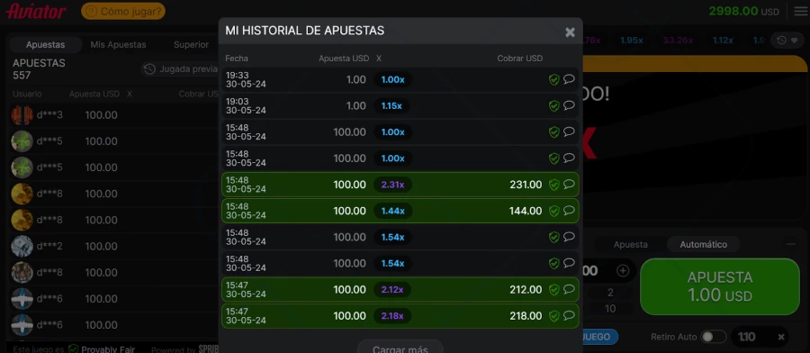Open chat bubble icon for 19:33 bet
The image size is (810, 353).
pos(569,79)
